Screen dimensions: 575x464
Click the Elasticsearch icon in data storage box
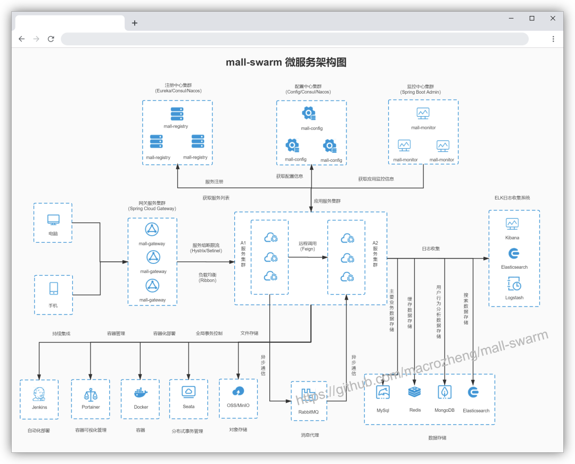pyautogui.click(x=473, y=393)
